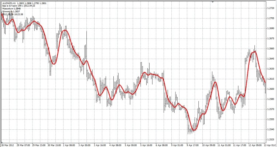
Task: Click the '9 Apr 17:00' time label
Action: [x=192, y=145]
